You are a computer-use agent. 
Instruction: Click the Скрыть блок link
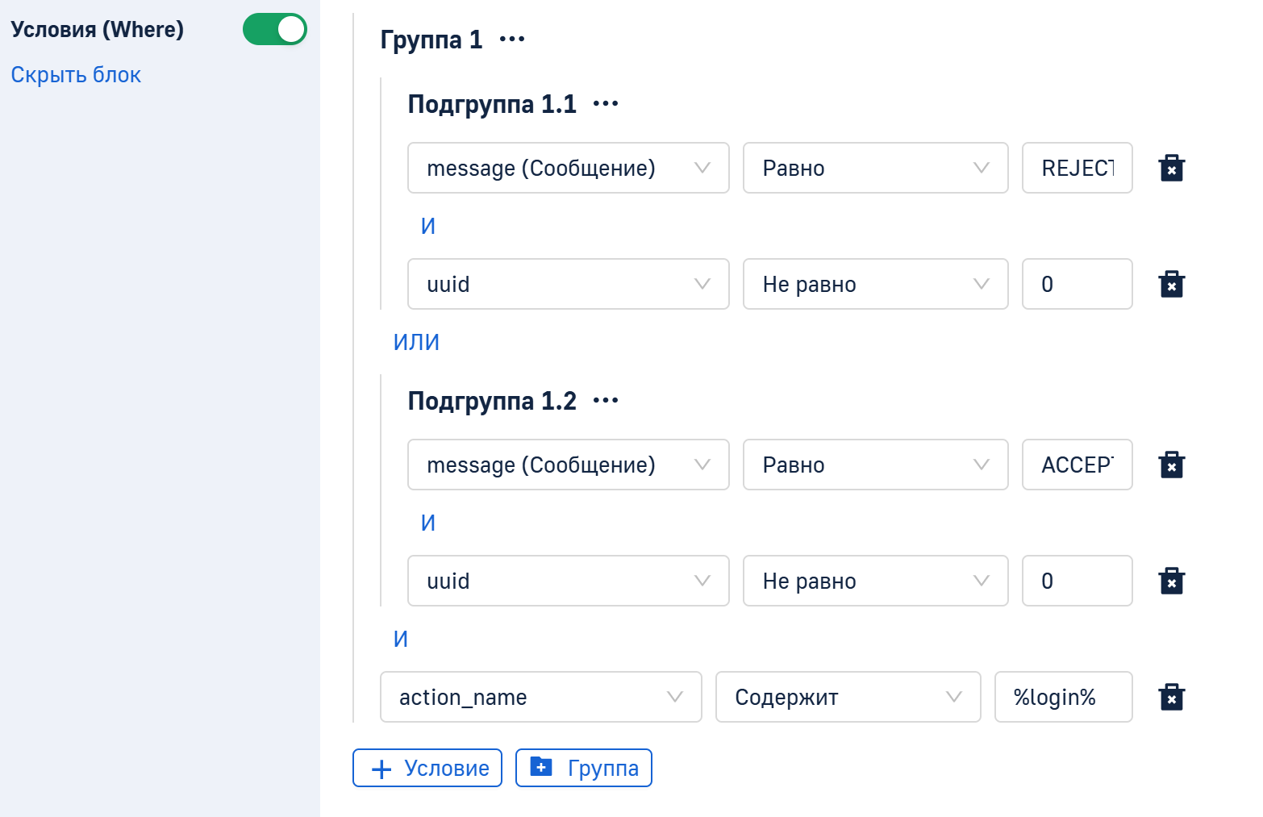pyautogui.click(x=76, y=75)
